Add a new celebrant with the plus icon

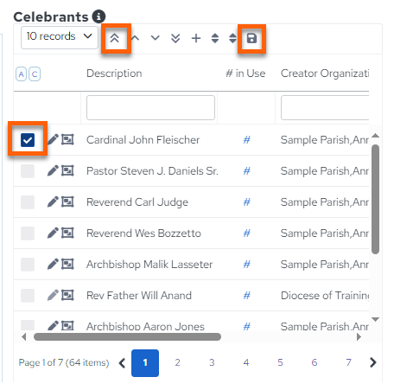click(196, 38)
